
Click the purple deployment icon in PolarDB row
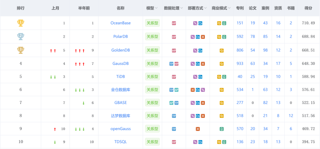tap(193, 37)
